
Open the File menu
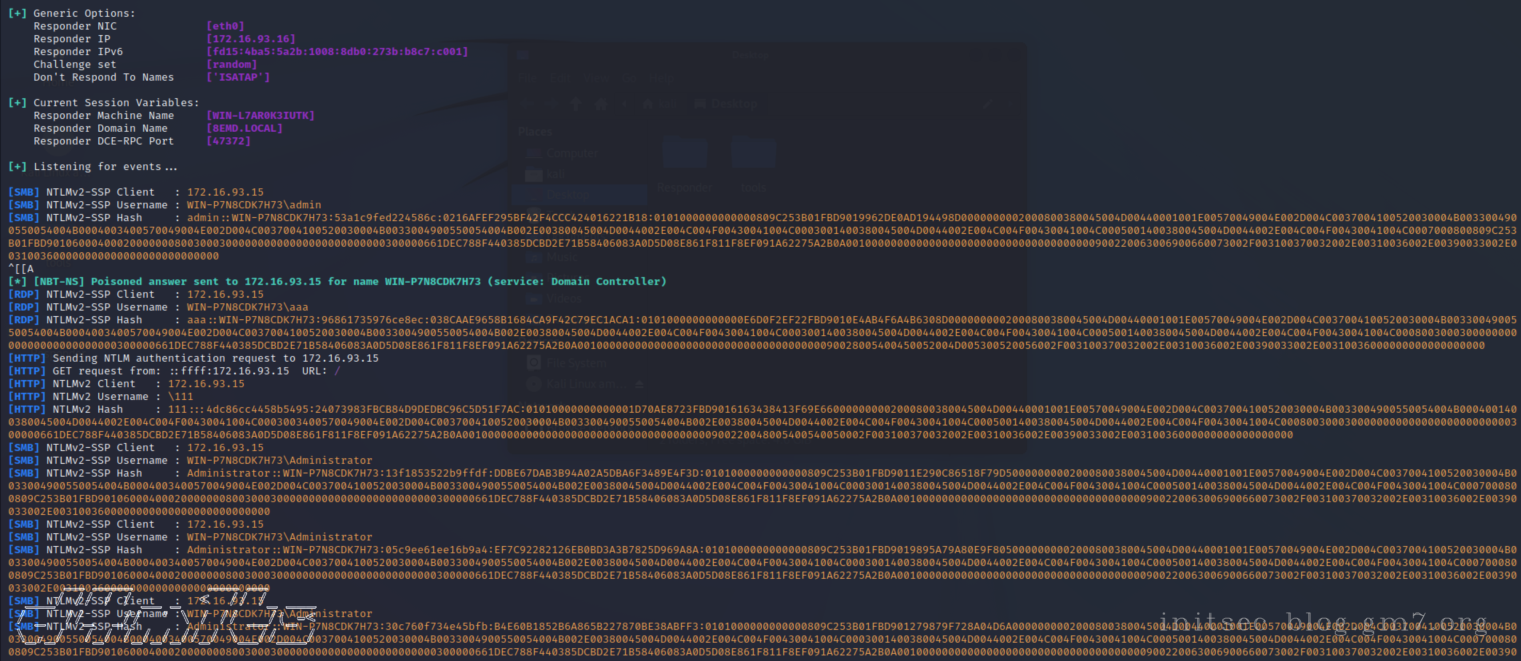tap(528, 78)
